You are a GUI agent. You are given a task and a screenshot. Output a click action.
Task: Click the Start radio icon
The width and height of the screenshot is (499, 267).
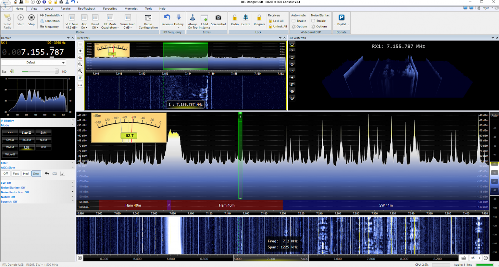[x=20, y=18]
